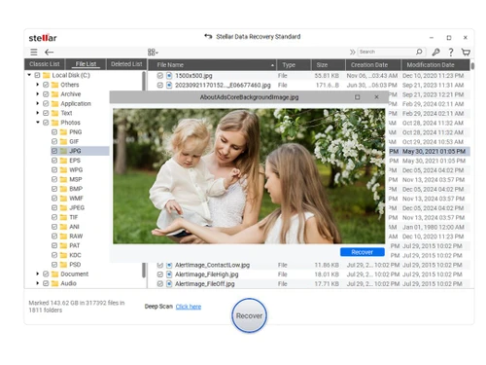This screenshot has width=486, height=365.
Task: Open the grid view options dropdown
Action: pos(153,53)
